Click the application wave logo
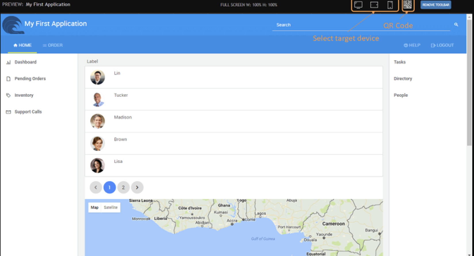The height and width of the screenshot is (256, 474). (x=12, y=25)
